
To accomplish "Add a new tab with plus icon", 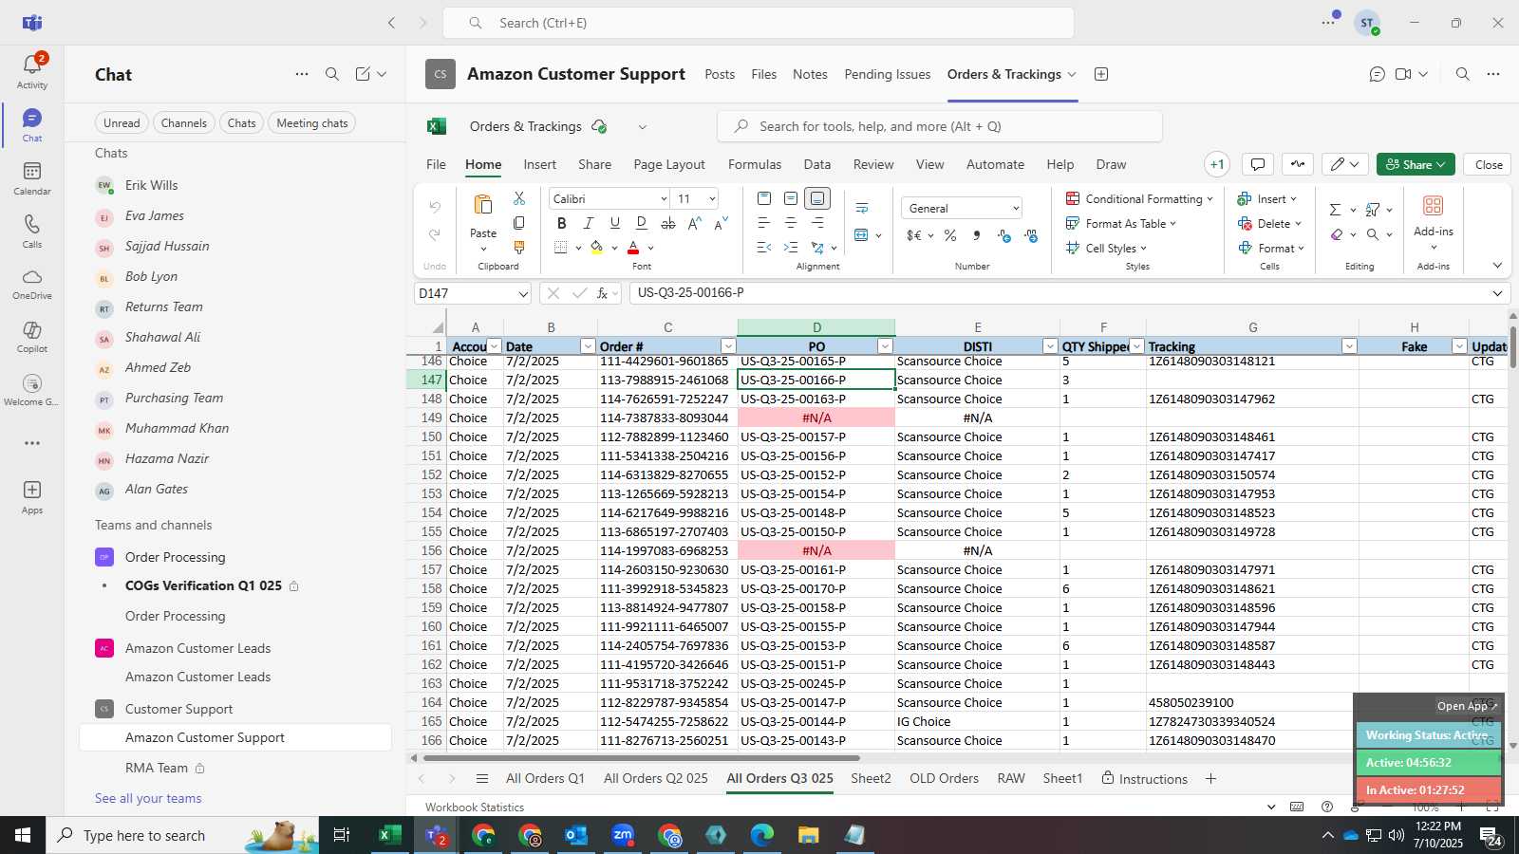I will [x=1101, y=74].
